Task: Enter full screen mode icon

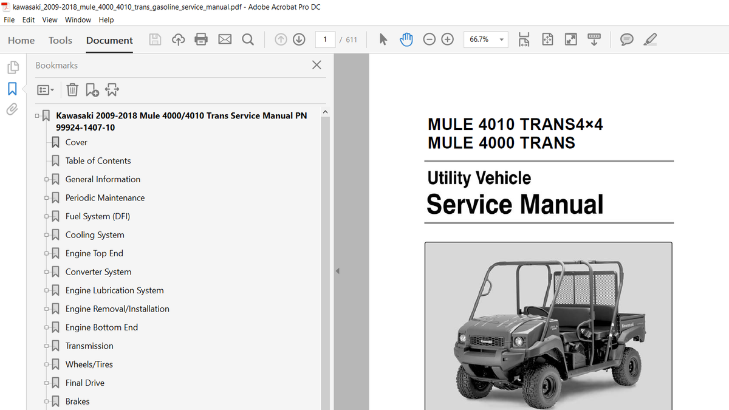Action: point(570,39)
